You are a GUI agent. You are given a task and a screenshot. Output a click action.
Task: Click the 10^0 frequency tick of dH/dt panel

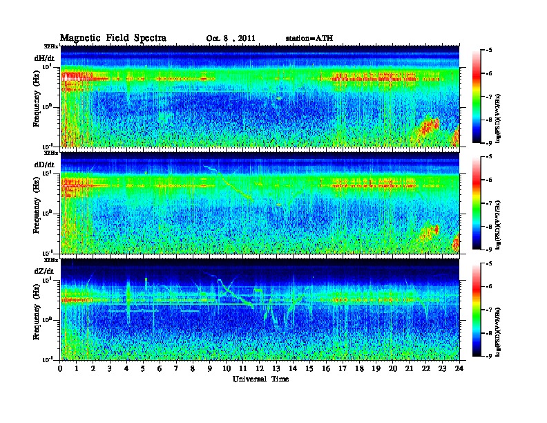pos(48,106)
